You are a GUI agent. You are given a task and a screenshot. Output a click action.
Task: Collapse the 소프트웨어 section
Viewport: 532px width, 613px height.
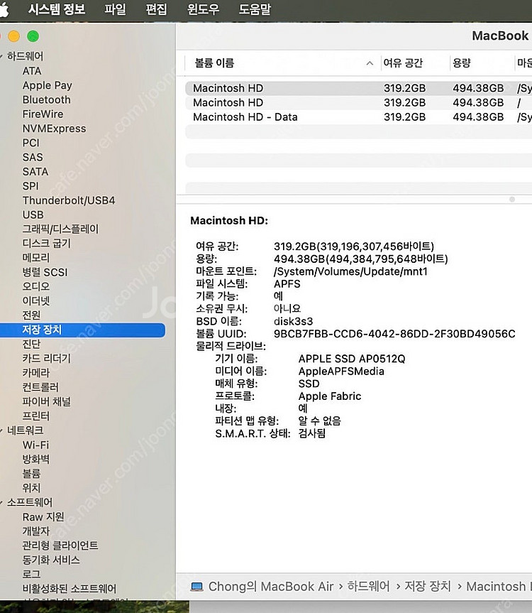[x=1, y=502]
